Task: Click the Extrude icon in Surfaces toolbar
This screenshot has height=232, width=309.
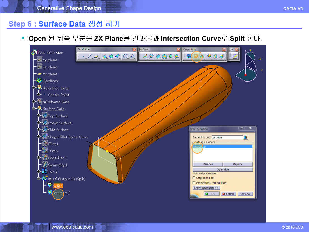Action: 145,56
